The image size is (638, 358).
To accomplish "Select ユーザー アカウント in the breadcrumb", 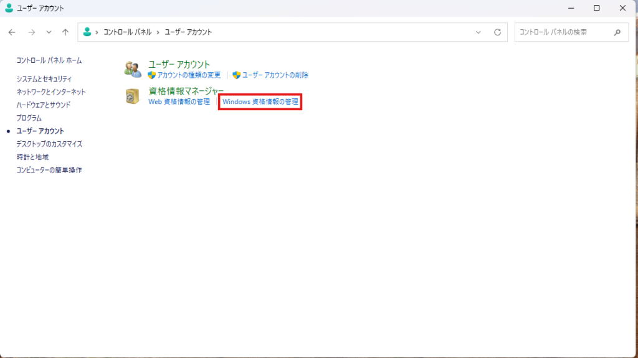I will (188, 32).
